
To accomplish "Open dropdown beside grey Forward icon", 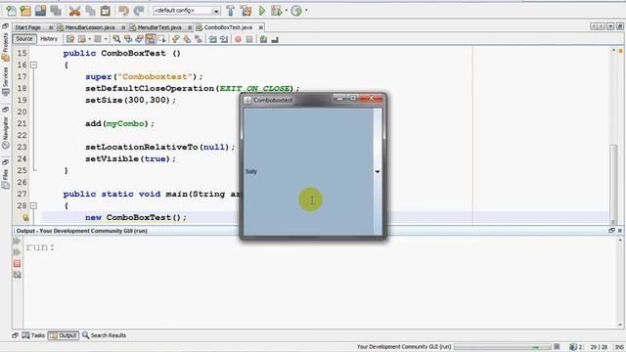I will click(x=106, y=39).
